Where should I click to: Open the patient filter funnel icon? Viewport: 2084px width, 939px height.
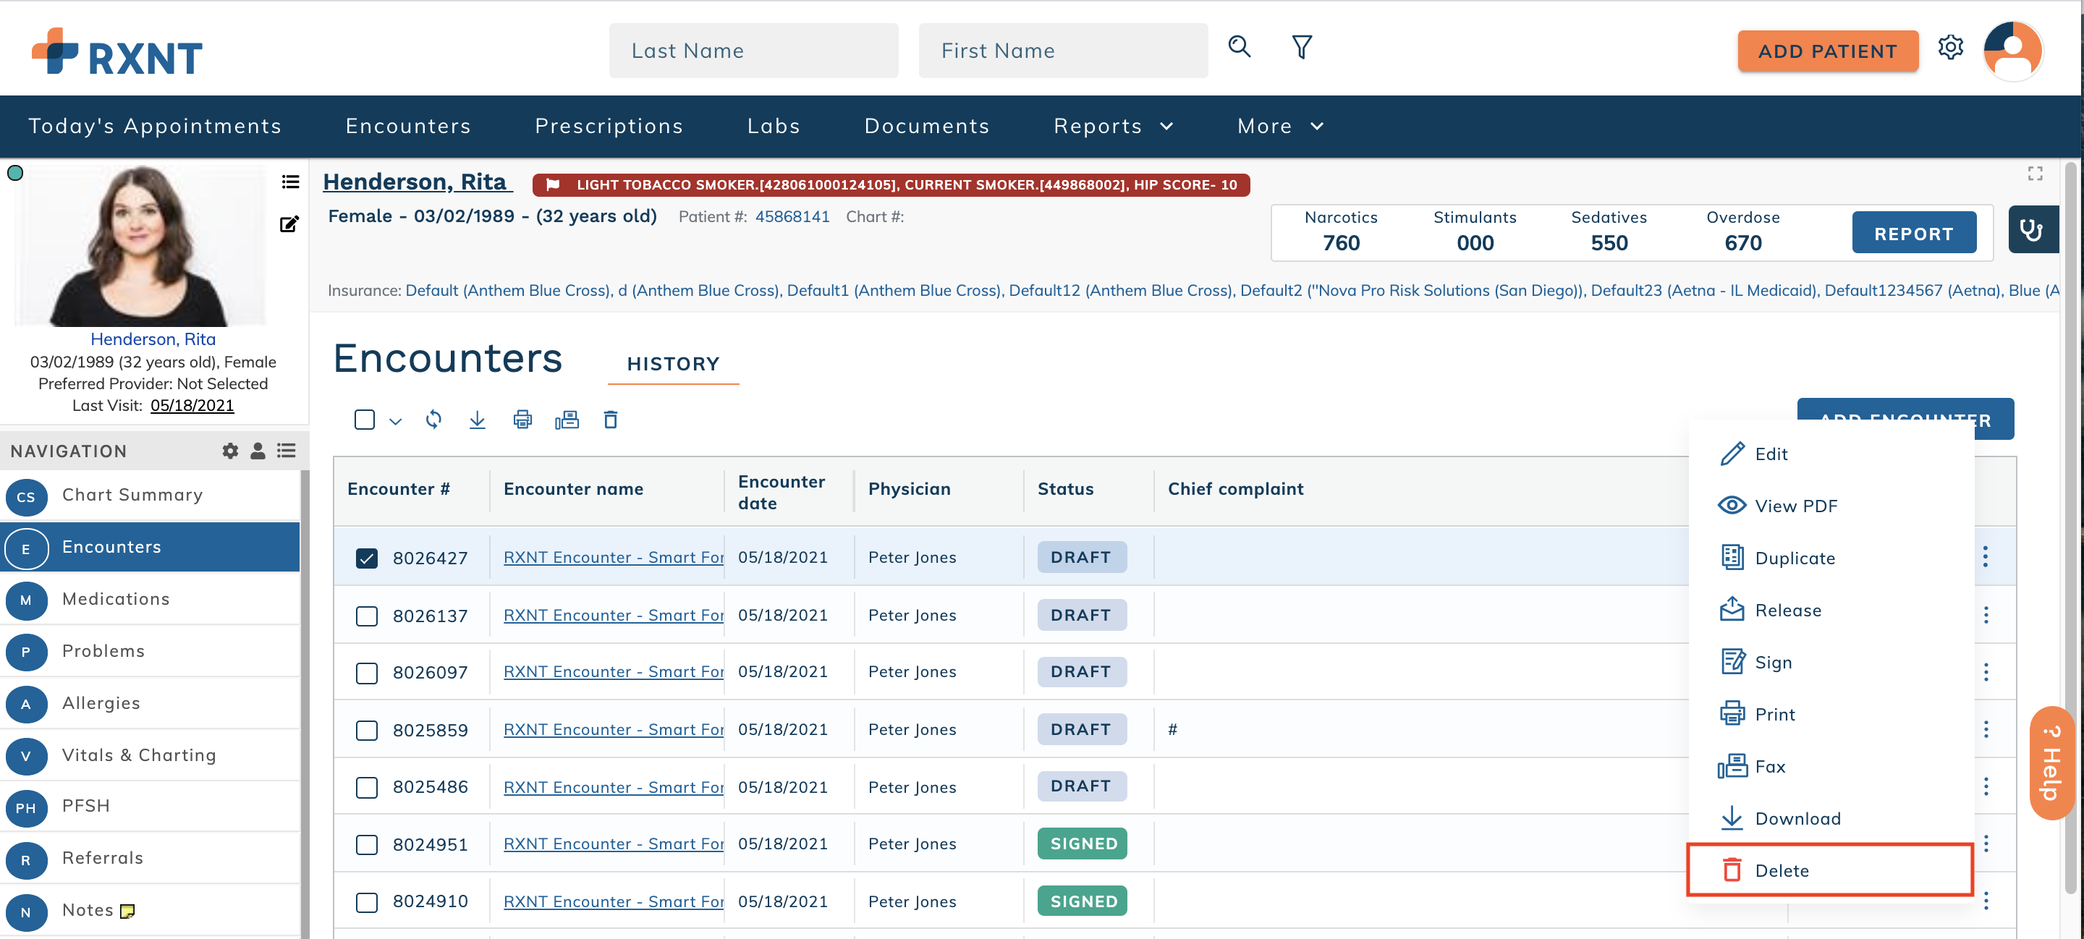click(1301, 48)
